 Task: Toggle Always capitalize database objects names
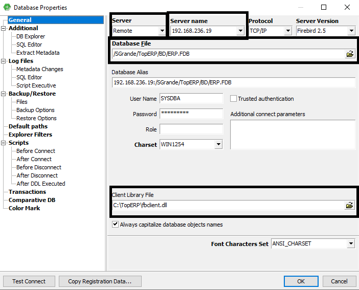tap(115, 225)
